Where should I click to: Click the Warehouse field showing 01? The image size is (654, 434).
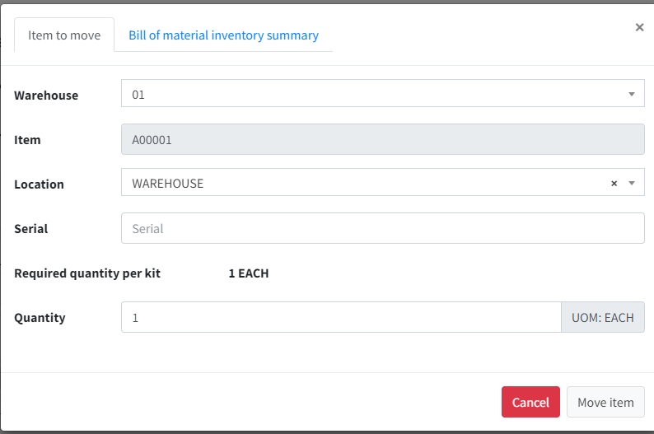tap(371, 94)
